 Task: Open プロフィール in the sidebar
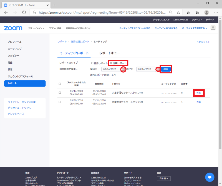click(15, 42)
